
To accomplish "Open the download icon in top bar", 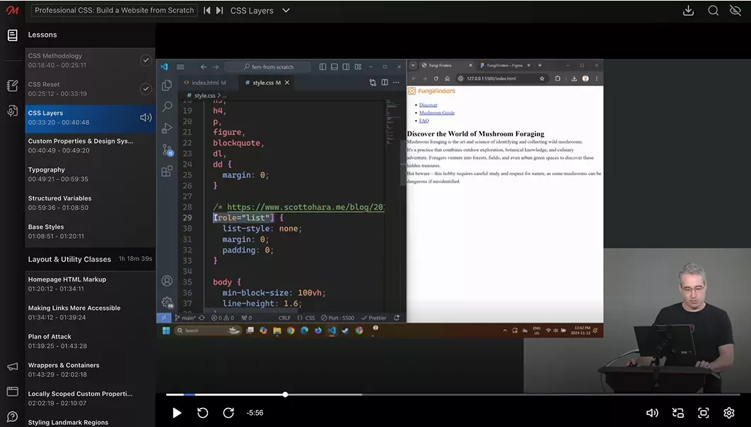I will (688, 11).
